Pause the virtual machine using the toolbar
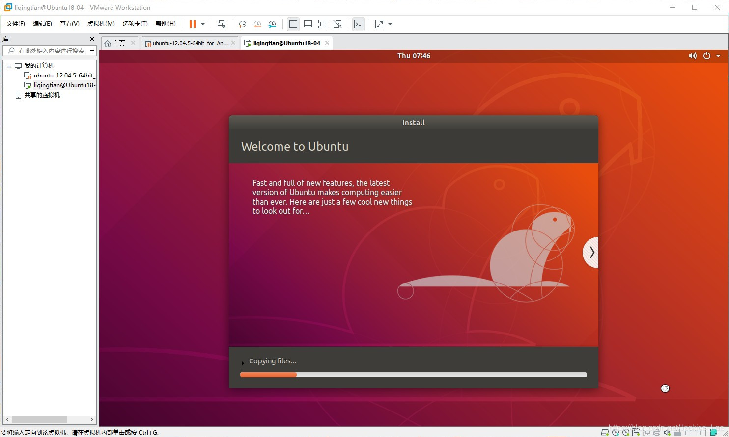Image resolution: width=729 pixels, height=437 pixels. tap(193, 24)
